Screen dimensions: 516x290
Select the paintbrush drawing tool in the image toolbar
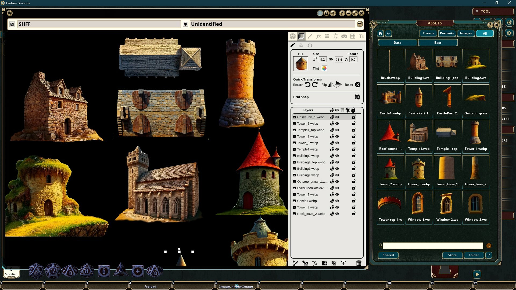[310, 36]
